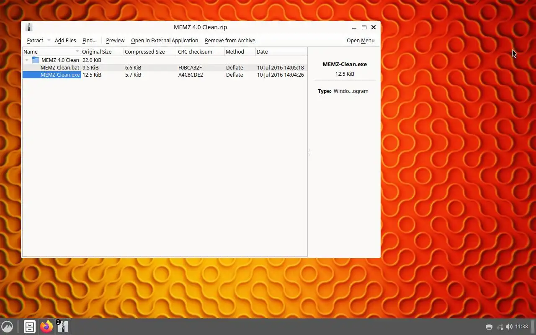Viewport: 536px width, 335px height.
Task: Sort by CRC checksum column
Action: pos(201,52)
